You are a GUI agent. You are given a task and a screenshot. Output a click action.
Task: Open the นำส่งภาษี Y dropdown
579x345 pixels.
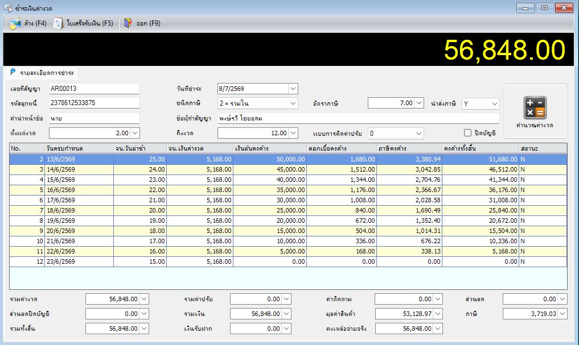[x=494, y=104]
